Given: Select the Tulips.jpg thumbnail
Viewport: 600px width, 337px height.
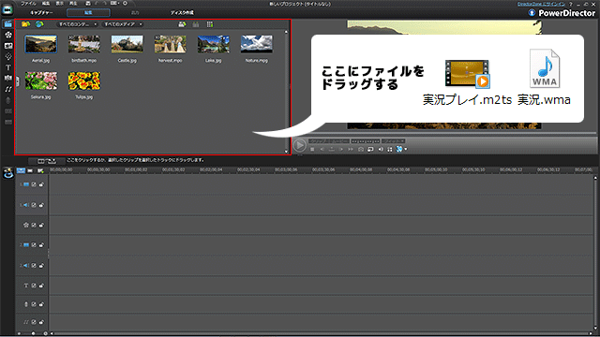Looking at the screenshot, I should (83, 81).
